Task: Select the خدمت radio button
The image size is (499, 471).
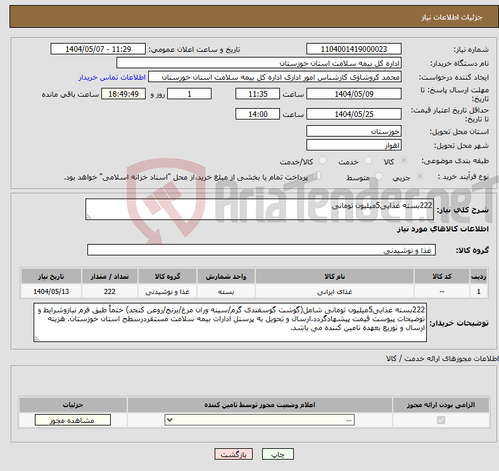Action: tap(368, 161)
